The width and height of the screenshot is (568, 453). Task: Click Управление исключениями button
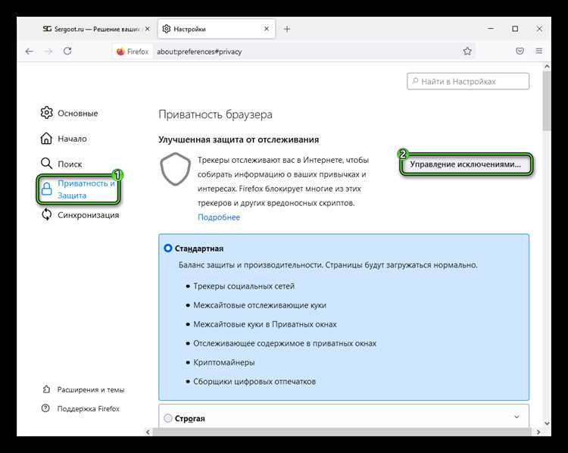point(466,164)
